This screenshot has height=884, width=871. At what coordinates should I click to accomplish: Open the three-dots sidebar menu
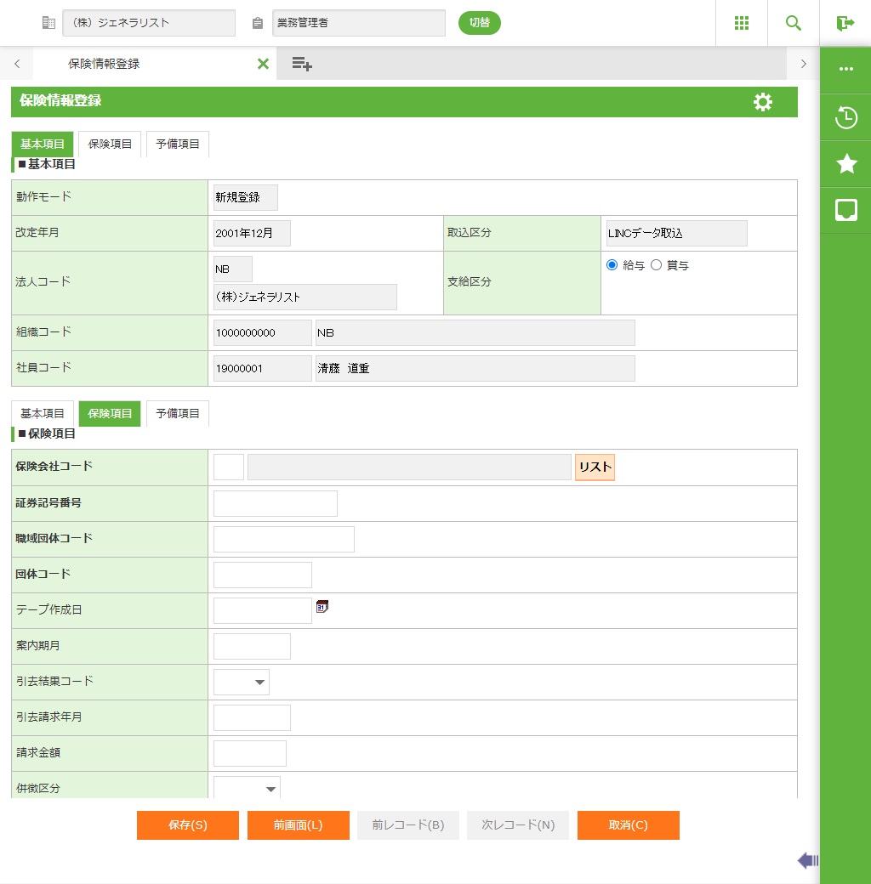coord(846,70)
